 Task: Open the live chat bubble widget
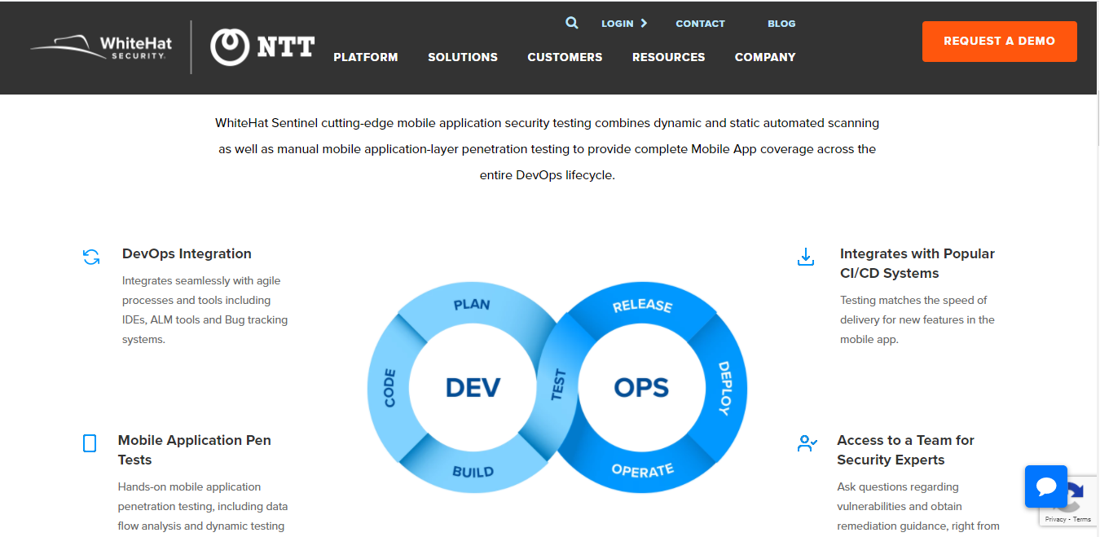click(1046, 486)
